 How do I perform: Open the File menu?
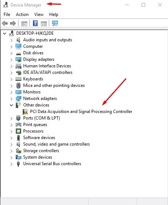pos(7,14)
